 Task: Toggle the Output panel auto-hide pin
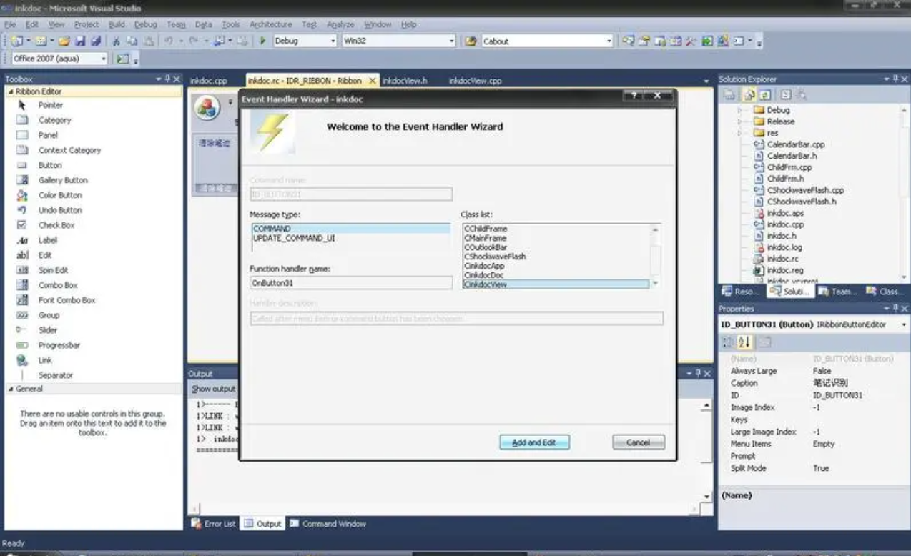[698, 374]
